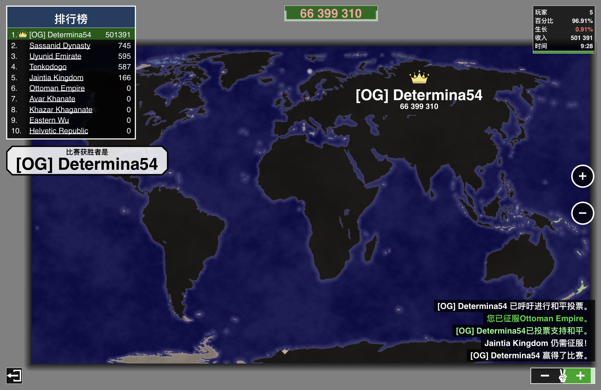Click the 排行榜 leaderboard header
This screenshot has width=601, height=390.
point(71,19)
